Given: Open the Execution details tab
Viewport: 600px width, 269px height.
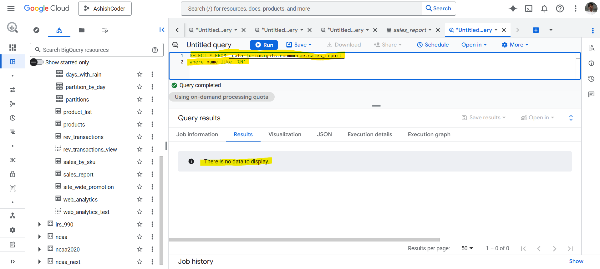Looking at the screenshot, I should (x=370, y=134).
